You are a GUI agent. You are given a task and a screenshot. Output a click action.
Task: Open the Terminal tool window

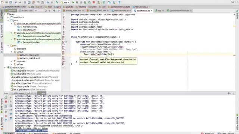pos(75,133)
